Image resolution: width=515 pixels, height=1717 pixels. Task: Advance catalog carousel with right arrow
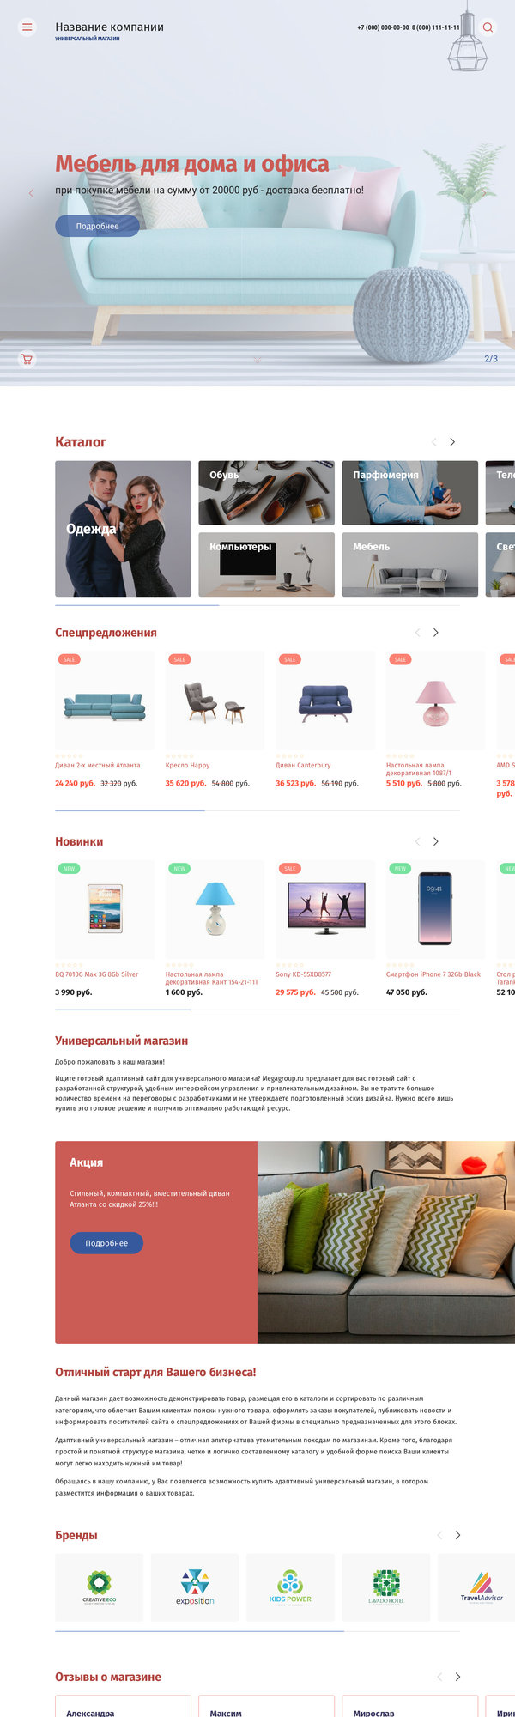[x=452, y=442]
